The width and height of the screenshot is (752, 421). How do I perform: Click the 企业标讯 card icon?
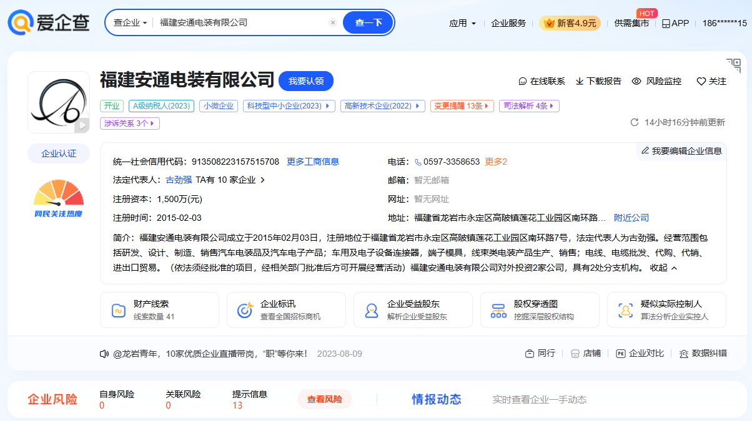(245, 310)
